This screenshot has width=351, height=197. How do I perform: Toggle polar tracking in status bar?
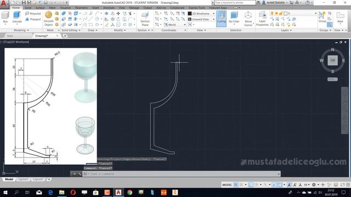click(x=256, y=185)
